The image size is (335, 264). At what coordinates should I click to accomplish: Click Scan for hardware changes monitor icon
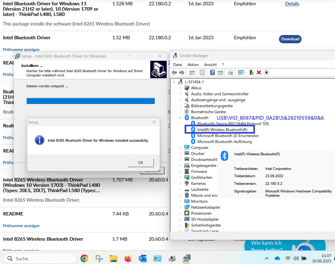(241, 73)
